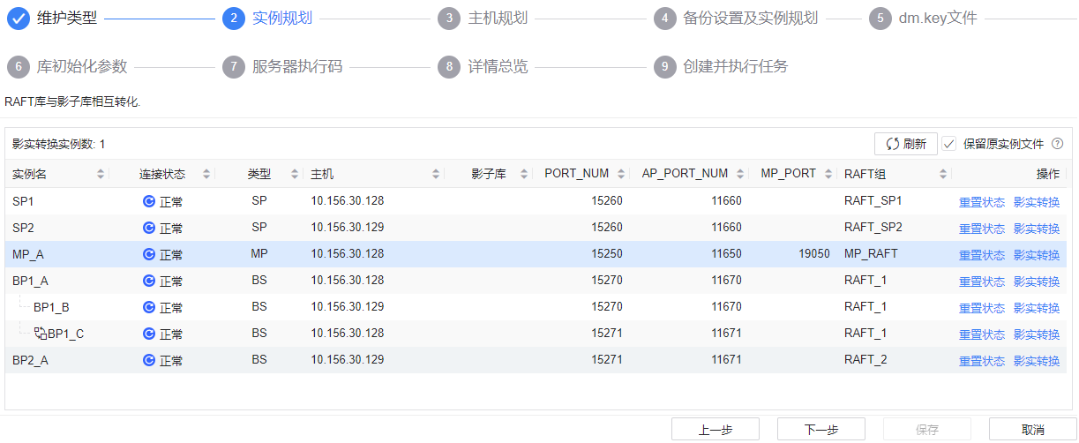Go to step 9 创建并执行任务
Screen dimensions: 1079x443
pyautogui.click(x=722, y=67)
